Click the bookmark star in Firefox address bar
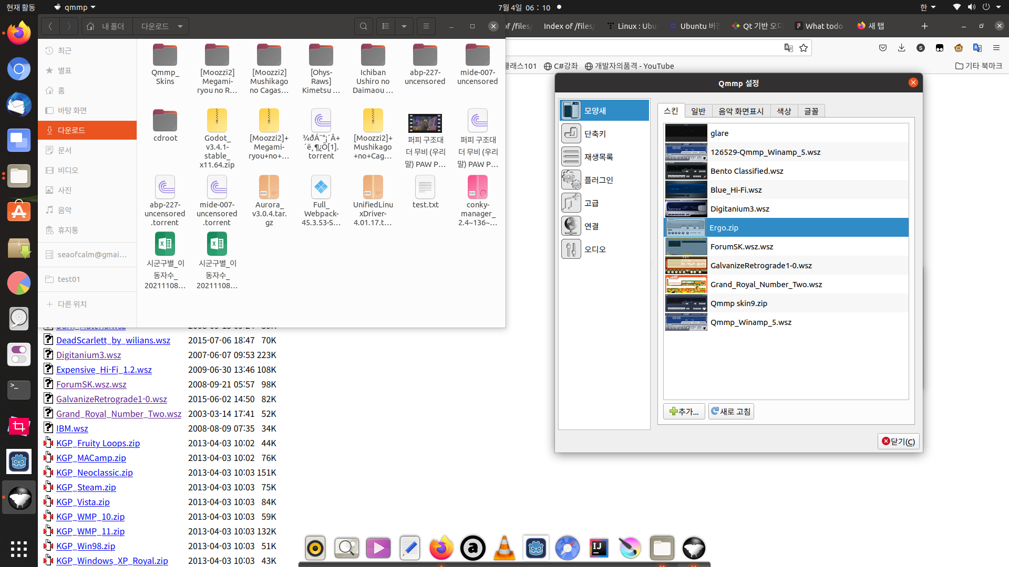 click(804, 48)
